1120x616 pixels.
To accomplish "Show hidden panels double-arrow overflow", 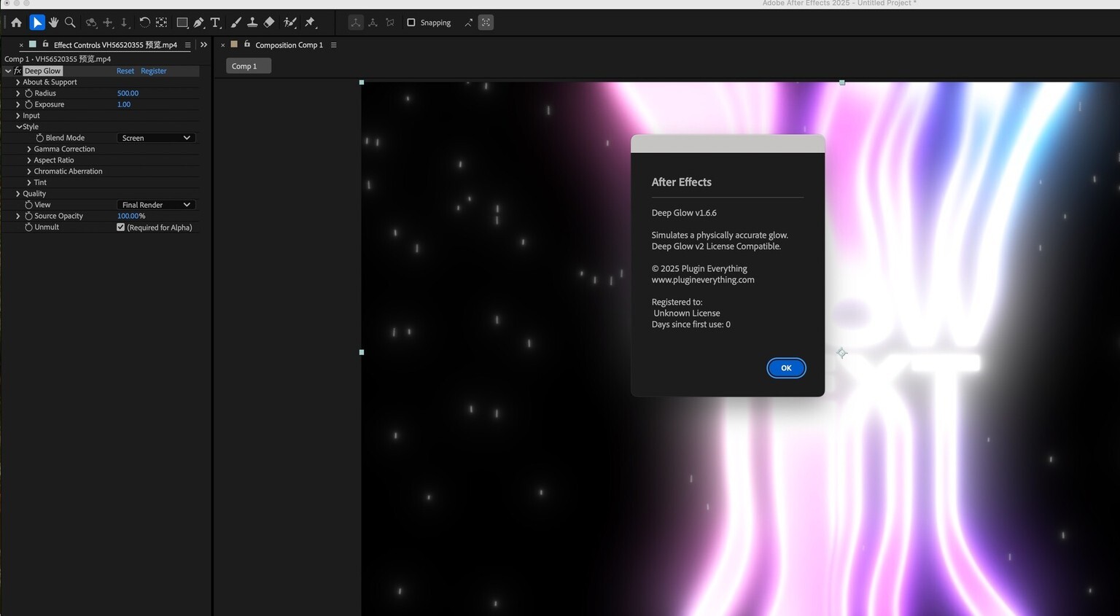I will [203, 45].
